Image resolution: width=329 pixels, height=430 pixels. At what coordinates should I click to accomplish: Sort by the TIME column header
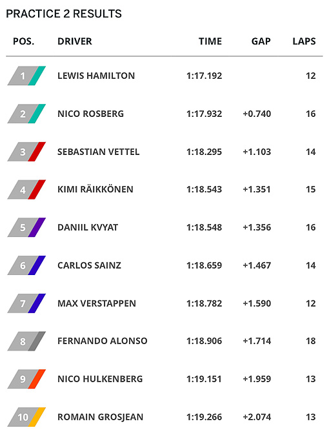pos(210,41)
